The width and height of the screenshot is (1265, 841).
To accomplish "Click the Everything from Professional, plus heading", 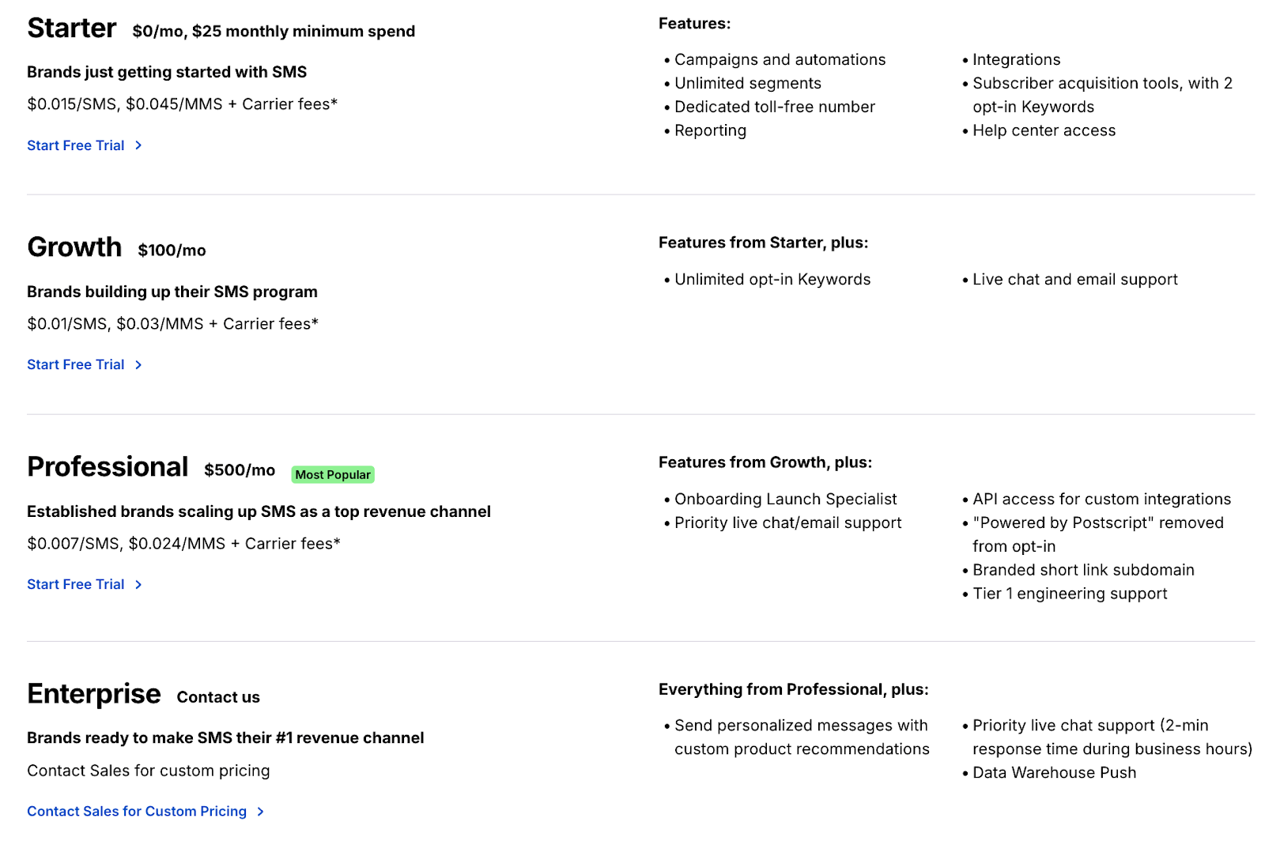I will [793, 689].
